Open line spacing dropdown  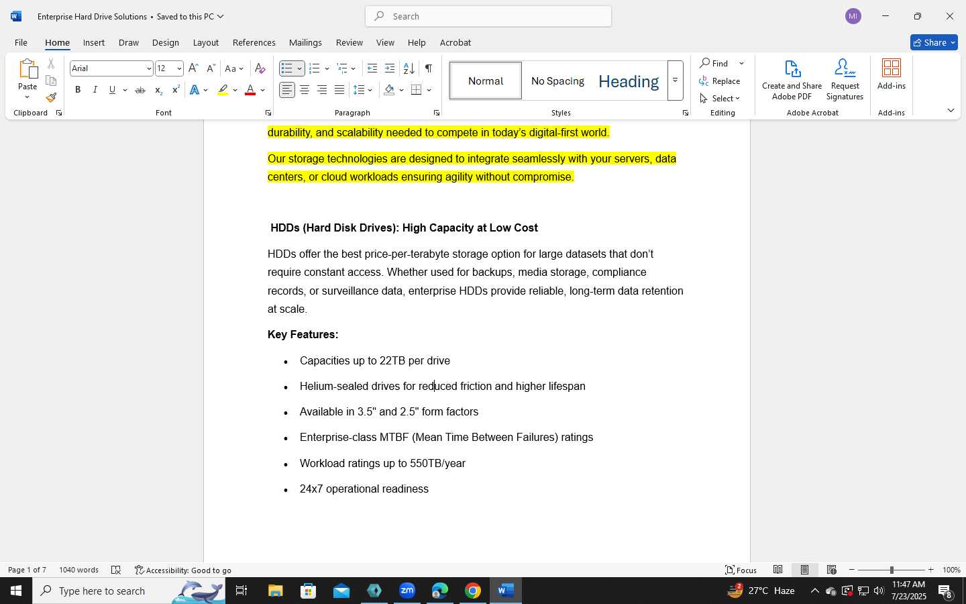[363, 90]
